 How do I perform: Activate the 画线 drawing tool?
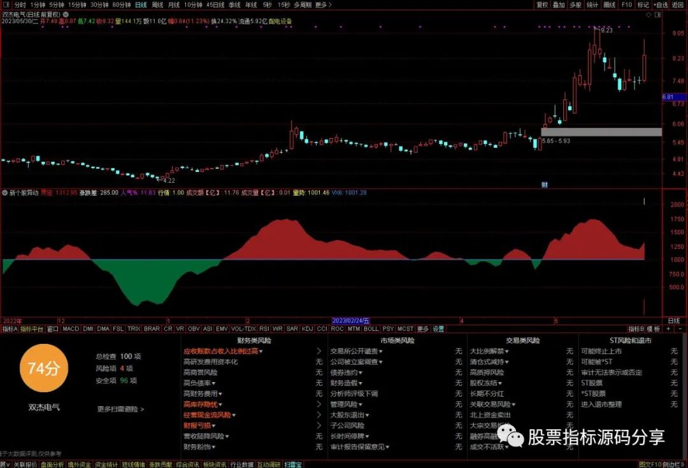[x=609, y=5]
